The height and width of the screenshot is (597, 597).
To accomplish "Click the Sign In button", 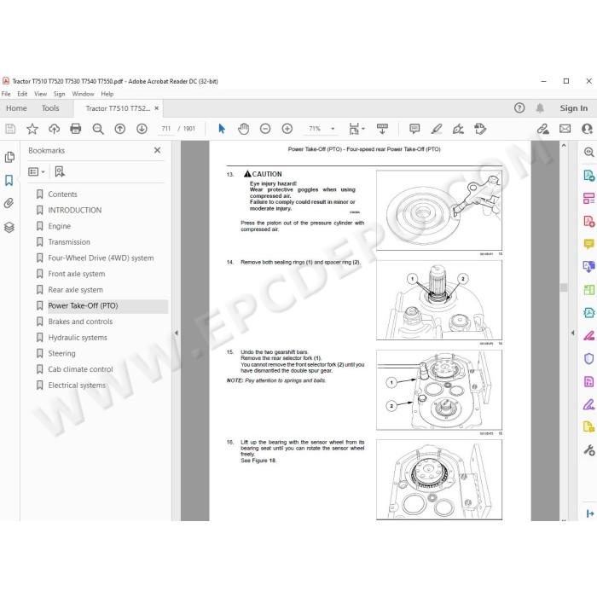I will click(574, 108).
